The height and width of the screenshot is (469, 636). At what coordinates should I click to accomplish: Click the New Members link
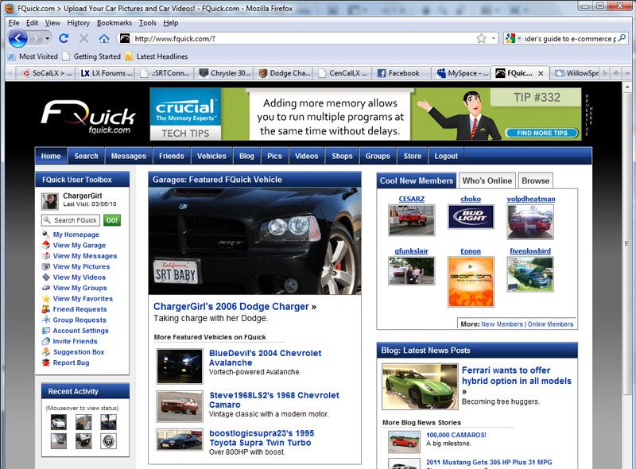[502, 324]
